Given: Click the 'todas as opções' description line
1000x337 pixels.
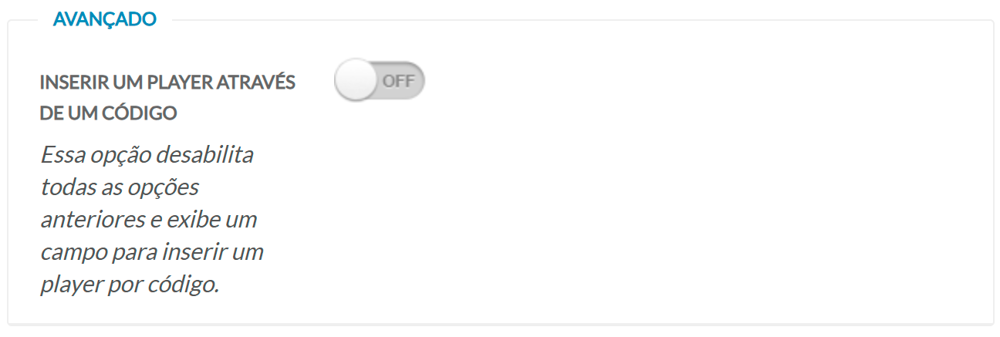Looking at the screenshot, I should click(120, 187).
